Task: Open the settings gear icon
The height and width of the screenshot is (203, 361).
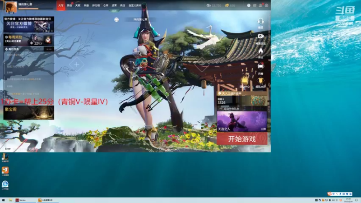Action: (x=267, y=5)
